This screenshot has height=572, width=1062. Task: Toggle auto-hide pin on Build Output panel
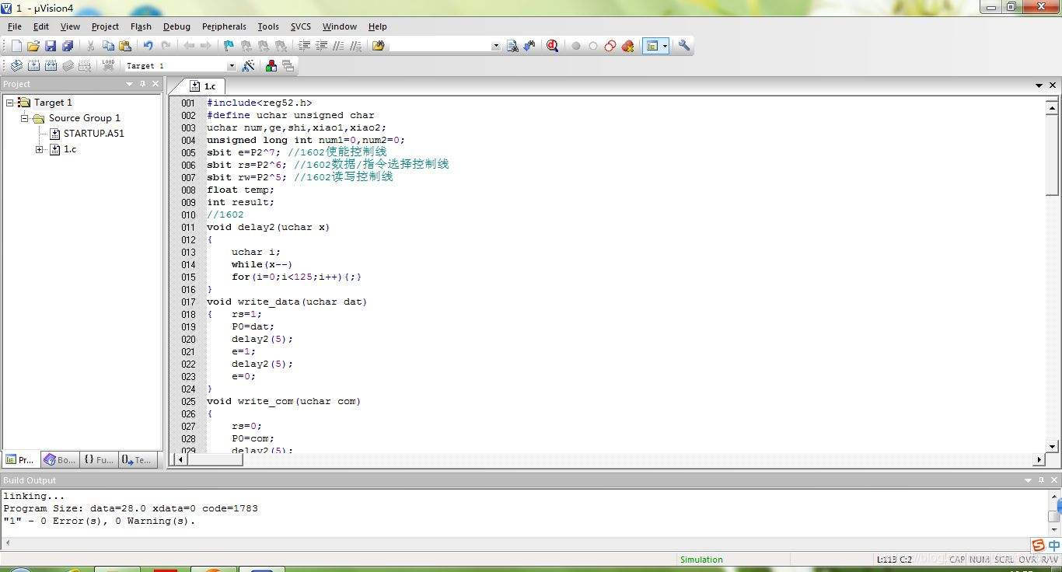coord(1042,480)
